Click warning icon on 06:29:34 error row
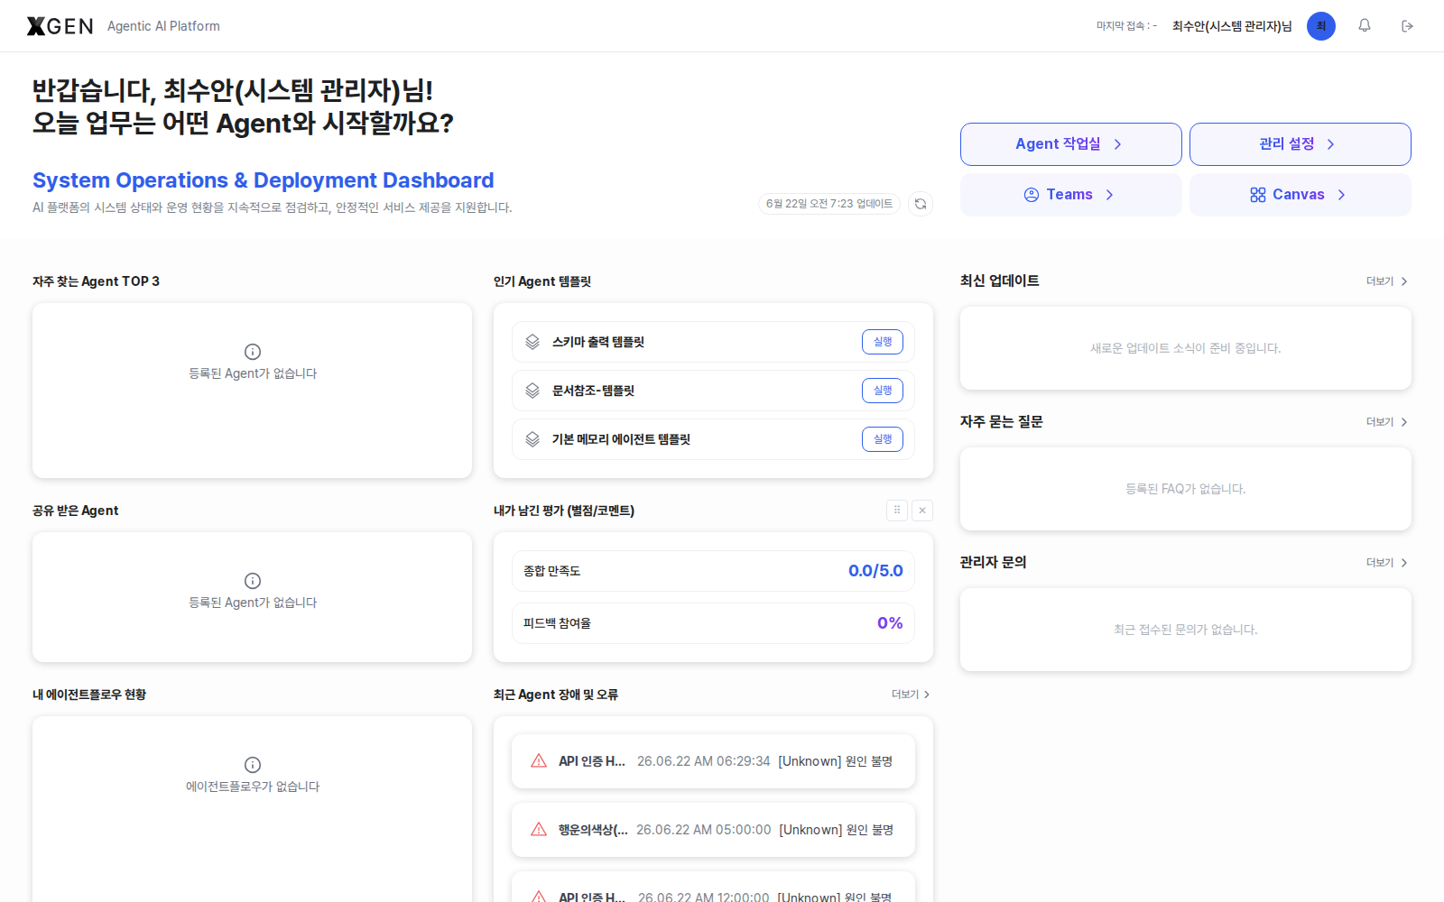The width and height of the screenshot is (1444, 902). tap(539, 761)
